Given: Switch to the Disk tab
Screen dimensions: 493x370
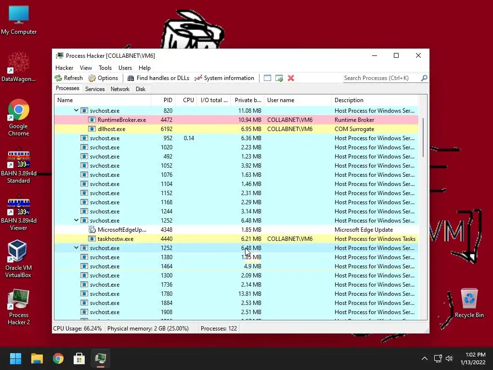Looking at the screenshot, I should (141, 89).
